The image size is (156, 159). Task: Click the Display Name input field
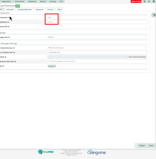coord(97,22)
